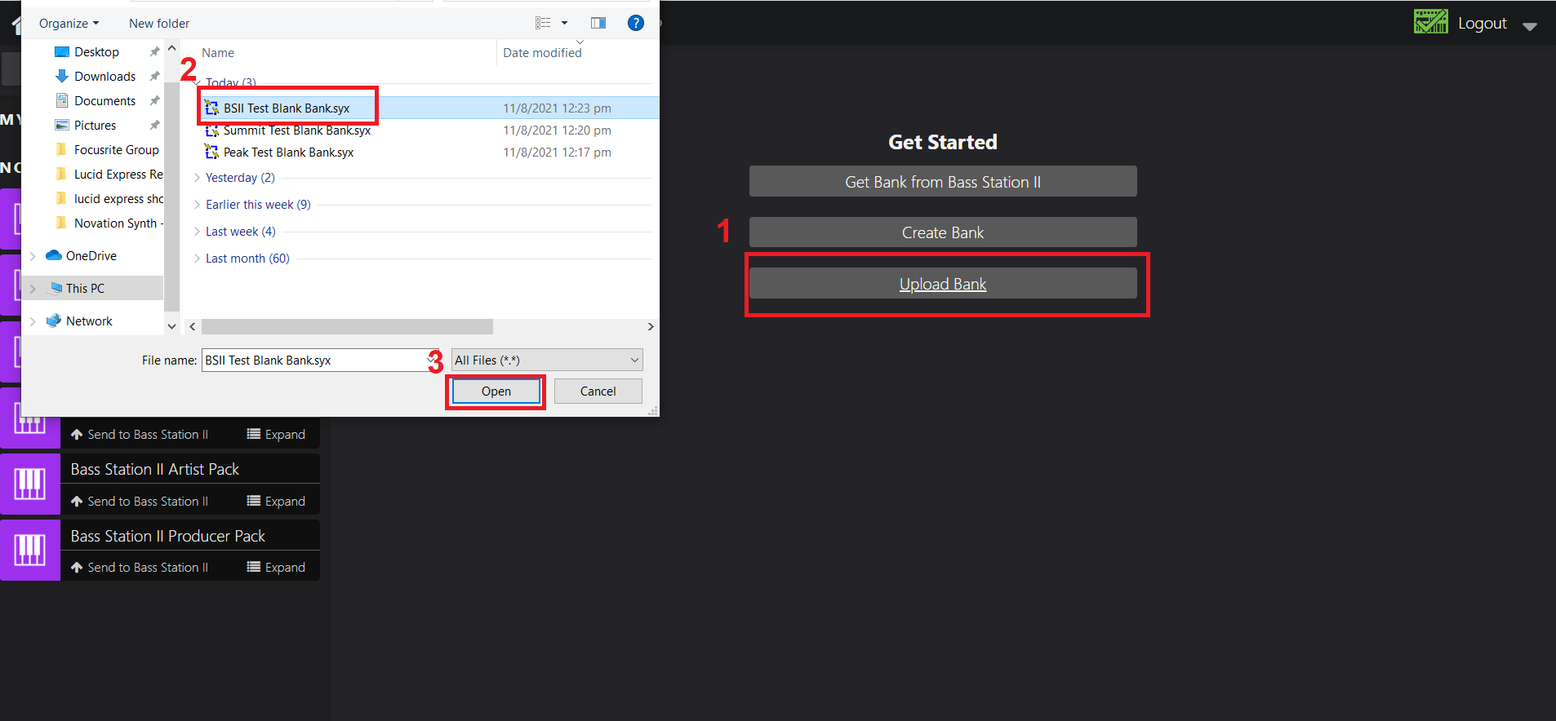Expand the Bass Station II Producer Pack

[276, 567]
